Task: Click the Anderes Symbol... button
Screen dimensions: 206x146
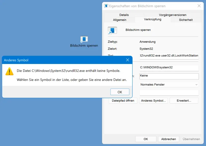Action: [x=154, y=101]
